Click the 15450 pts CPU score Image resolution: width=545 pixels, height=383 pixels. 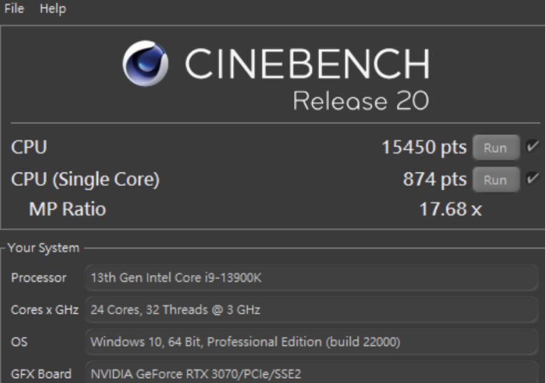point(423,148)
